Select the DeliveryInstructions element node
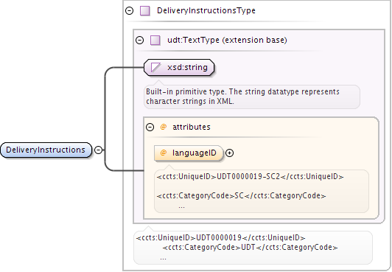Viewport: 392px width, 272px height. pyautogui.click(x=46, y=150)
